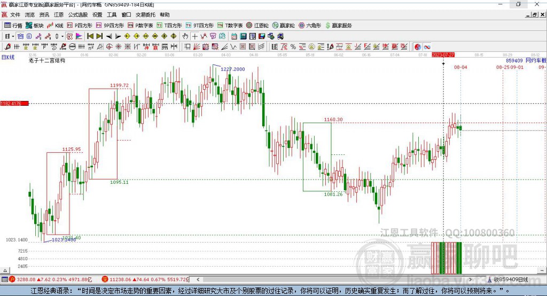
Task: Open the P四方形 square tool
Action: [x=80, y=26]
